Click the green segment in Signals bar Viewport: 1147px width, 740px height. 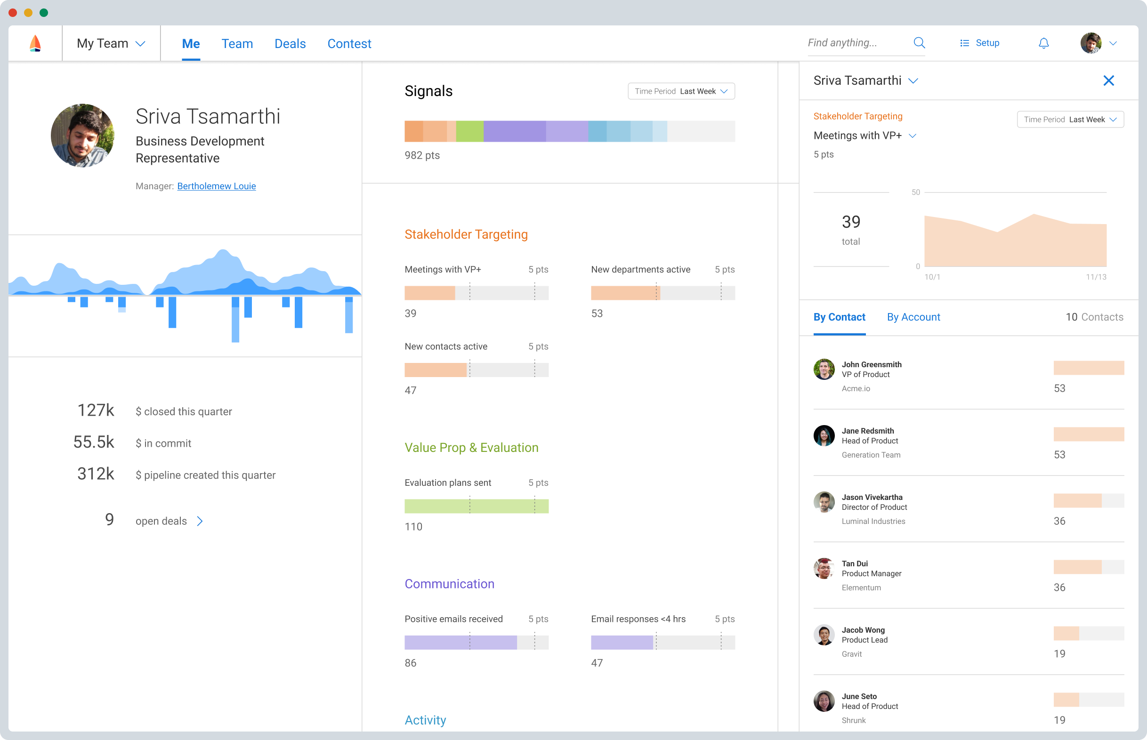(x=469, y=131)
